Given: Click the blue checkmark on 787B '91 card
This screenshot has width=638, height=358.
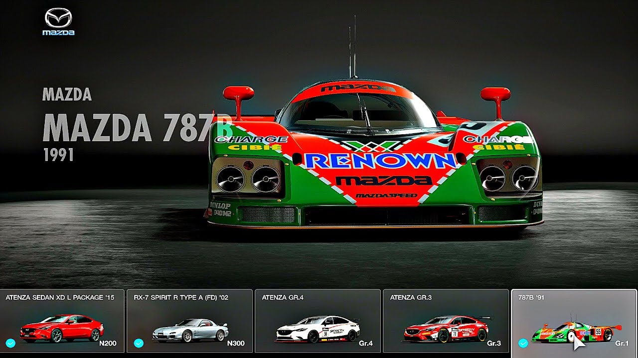Looking at the screenshot, I should point(523,343).
